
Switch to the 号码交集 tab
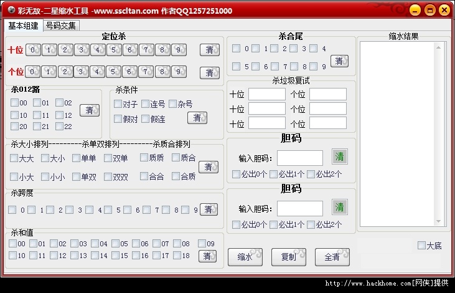(61, 26)
